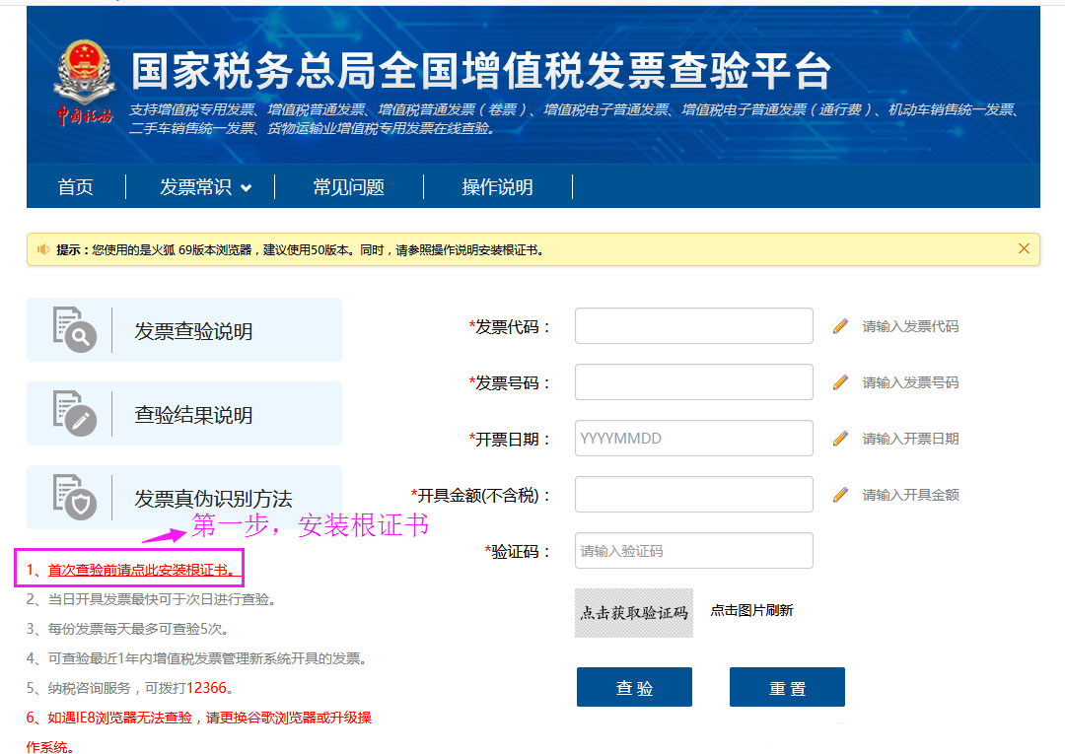Click the captcha image to get code
This screenshot has width=1065, height=754.
tap(633, 612)
